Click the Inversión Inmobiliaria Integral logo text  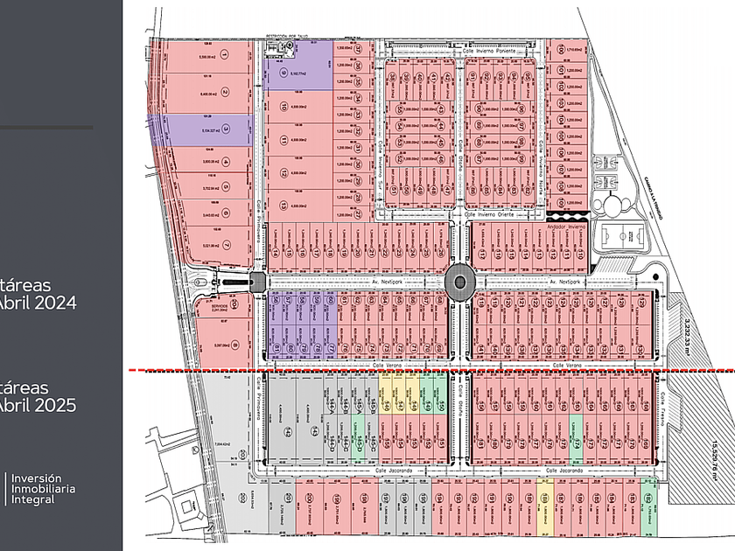point(43,489)
